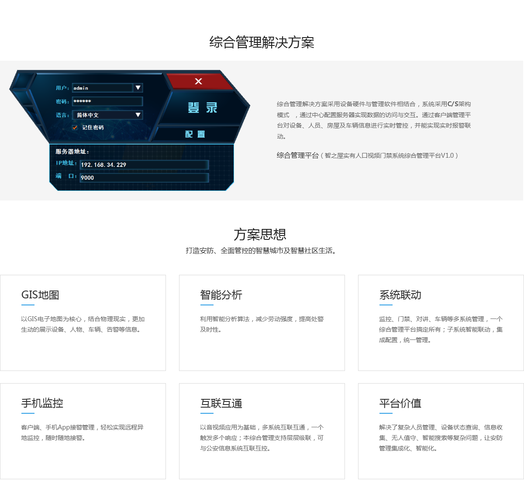This screenshot has width=524, height=495.
Task: Open the GIS地图 card title
Action: [x=40, y=295]
